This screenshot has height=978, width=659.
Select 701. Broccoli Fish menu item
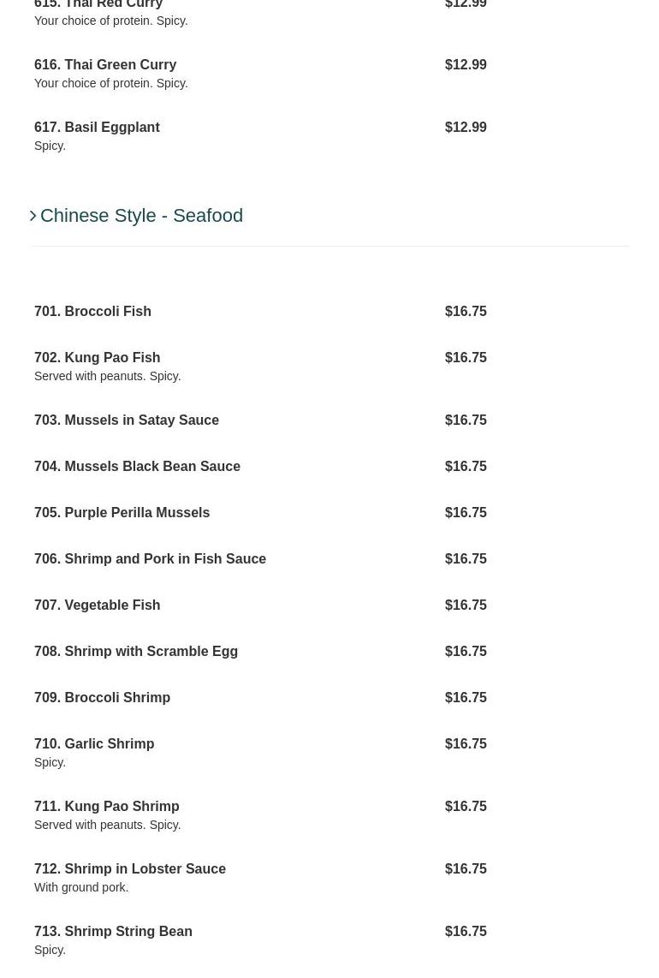click(x=92, y=312)
